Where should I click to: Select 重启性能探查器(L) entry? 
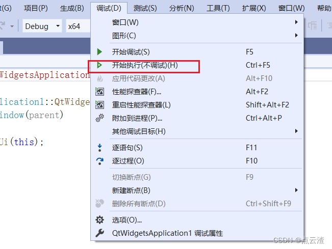click(x=197, y=105)
